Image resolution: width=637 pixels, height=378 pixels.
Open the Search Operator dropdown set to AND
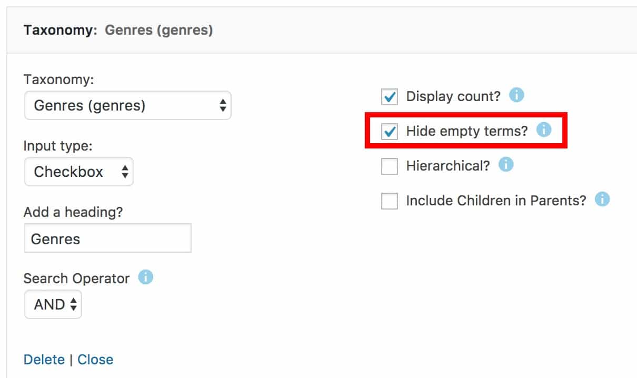click(53, 304)
